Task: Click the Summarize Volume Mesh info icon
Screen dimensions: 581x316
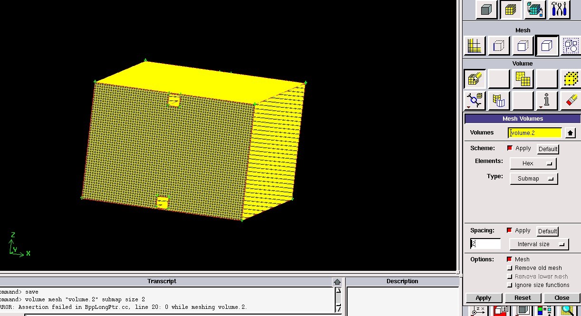Action: click(547, 100)
